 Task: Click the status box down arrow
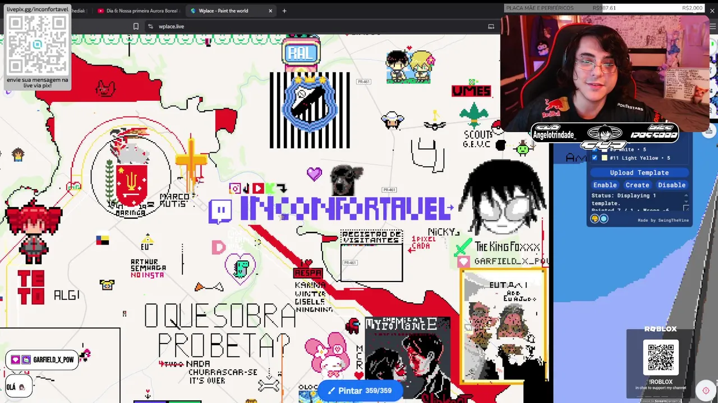click(x=685, y=202)
